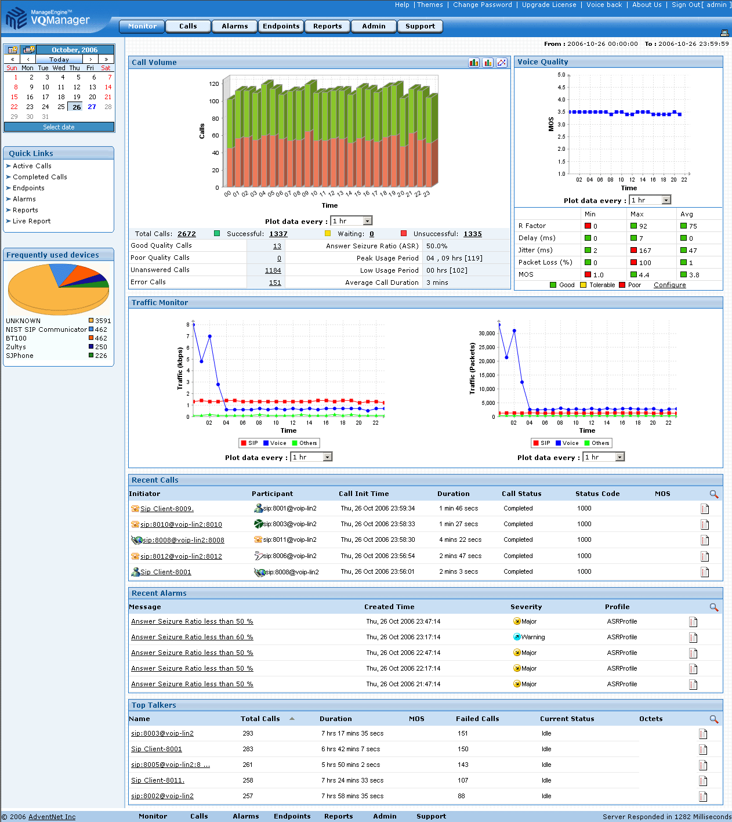
Task: Click Change Password link
Action: [483, 5]
